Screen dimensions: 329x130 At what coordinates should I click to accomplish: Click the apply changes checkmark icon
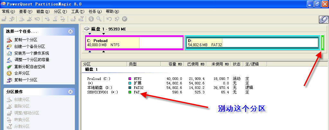[x=125, y=19]
